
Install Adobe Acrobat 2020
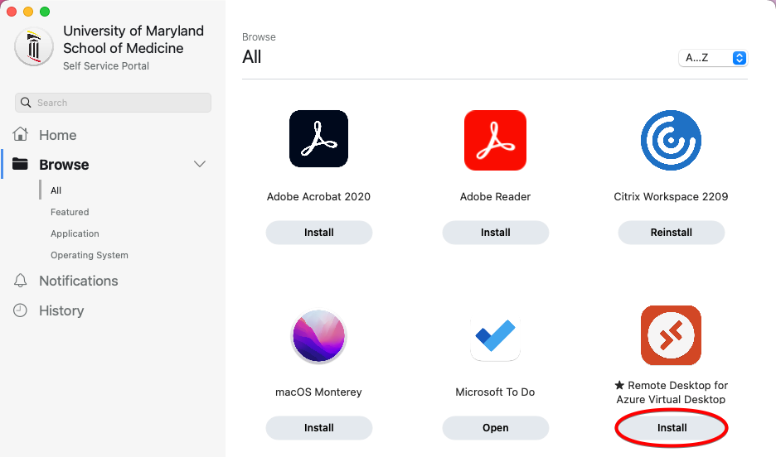click(318, 233)
